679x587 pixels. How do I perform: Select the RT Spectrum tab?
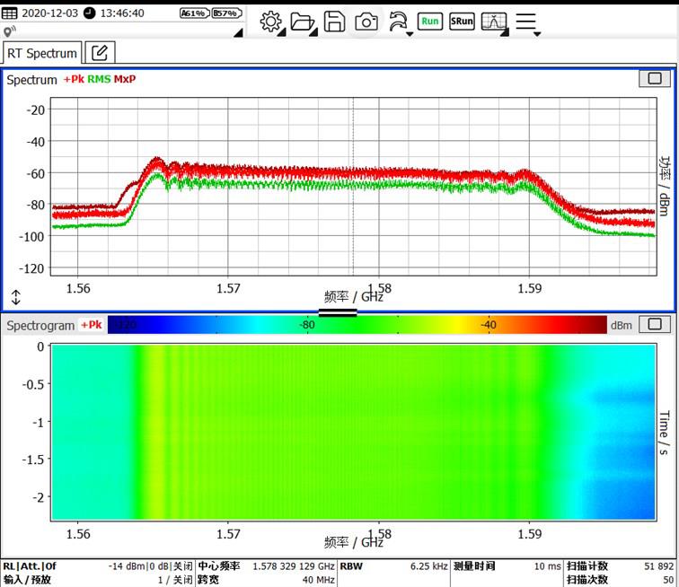click(42, 53)
